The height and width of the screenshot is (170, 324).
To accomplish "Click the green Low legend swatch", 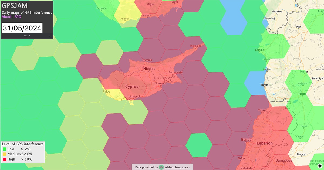I will (4, 149).
